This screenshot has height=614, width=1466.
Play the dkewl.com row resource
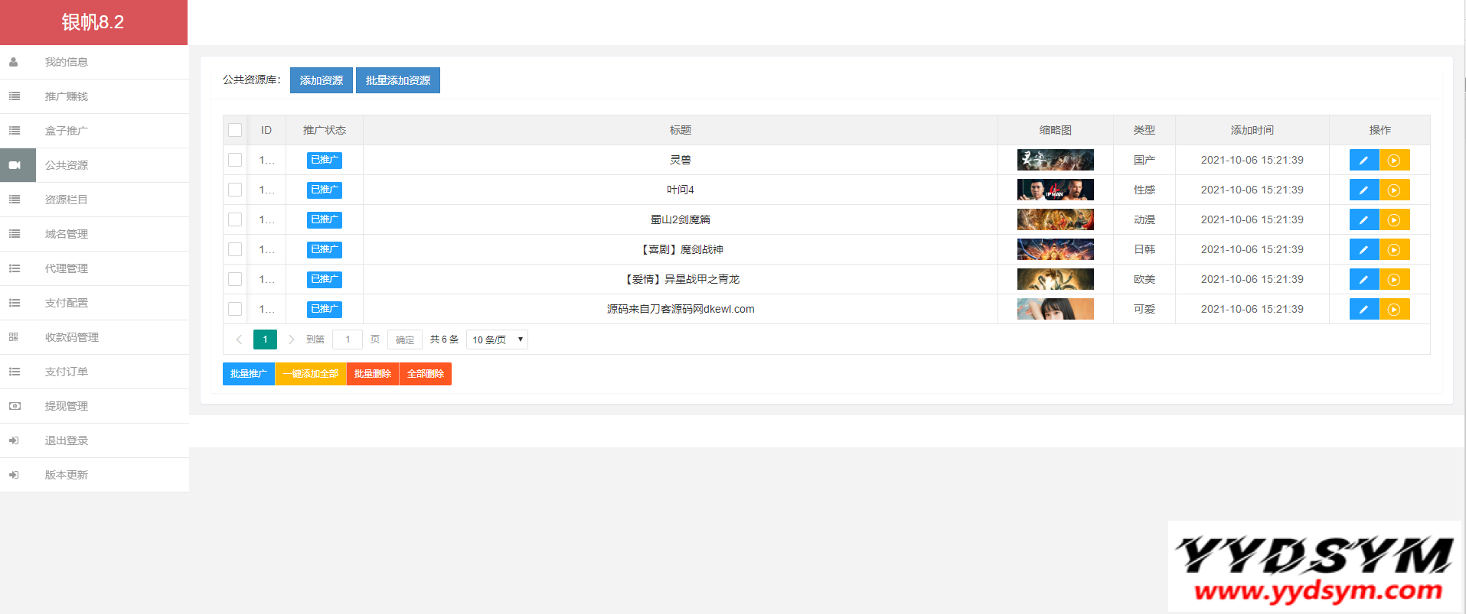click(1394, 310)
